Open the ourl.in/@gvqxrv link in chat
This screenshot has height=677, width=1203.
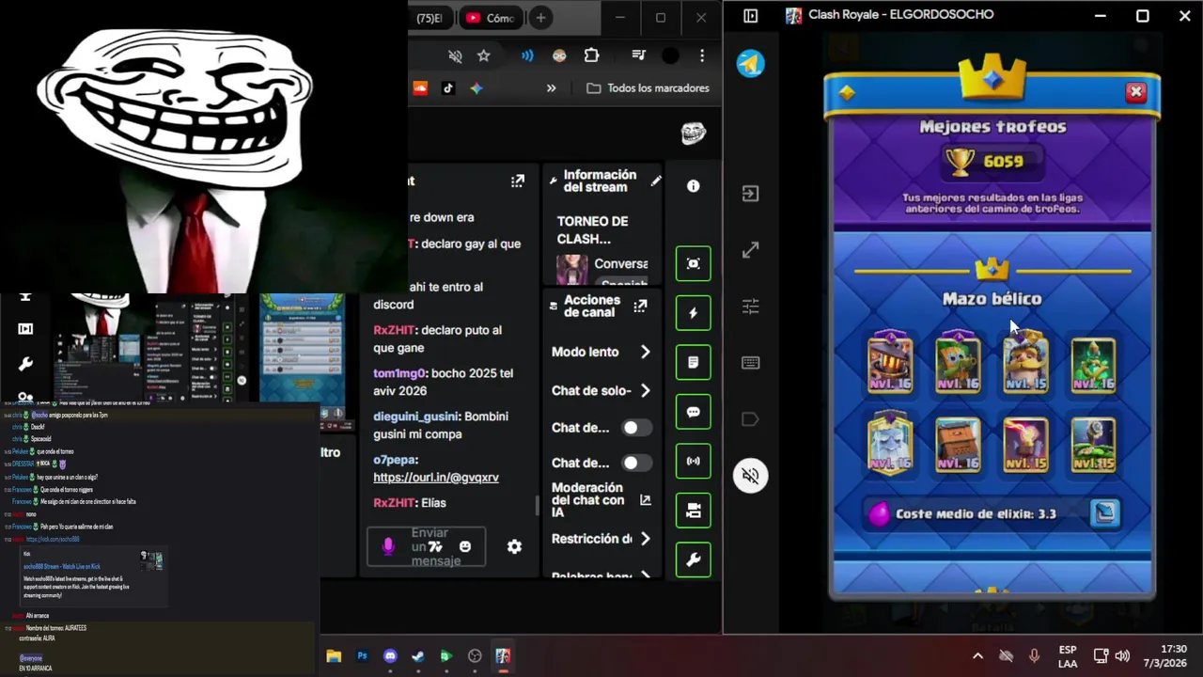(x=436, y=477)
